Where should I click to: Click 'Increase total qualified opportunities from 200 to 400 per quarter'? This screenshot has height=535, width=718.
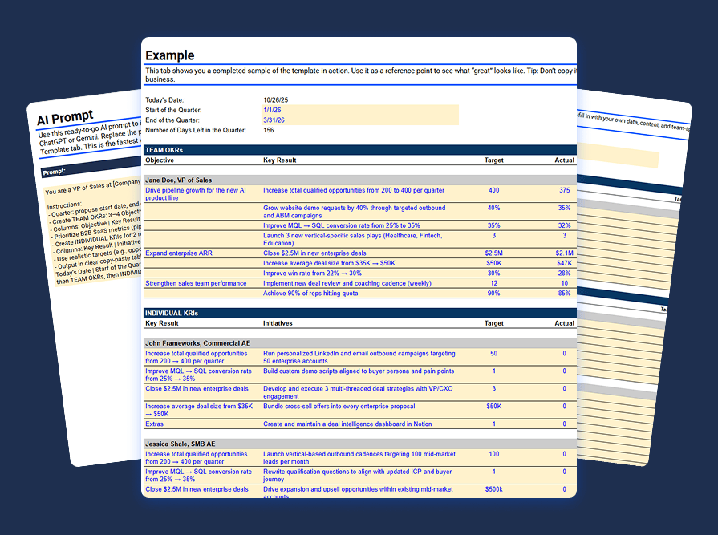click(354, 190)
